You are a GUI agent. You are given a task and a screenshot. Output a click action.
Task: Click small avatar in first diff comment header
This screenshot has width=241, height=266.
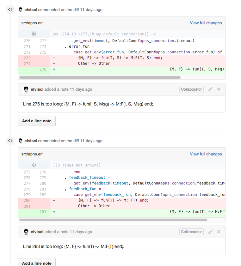tap(21, 10)
